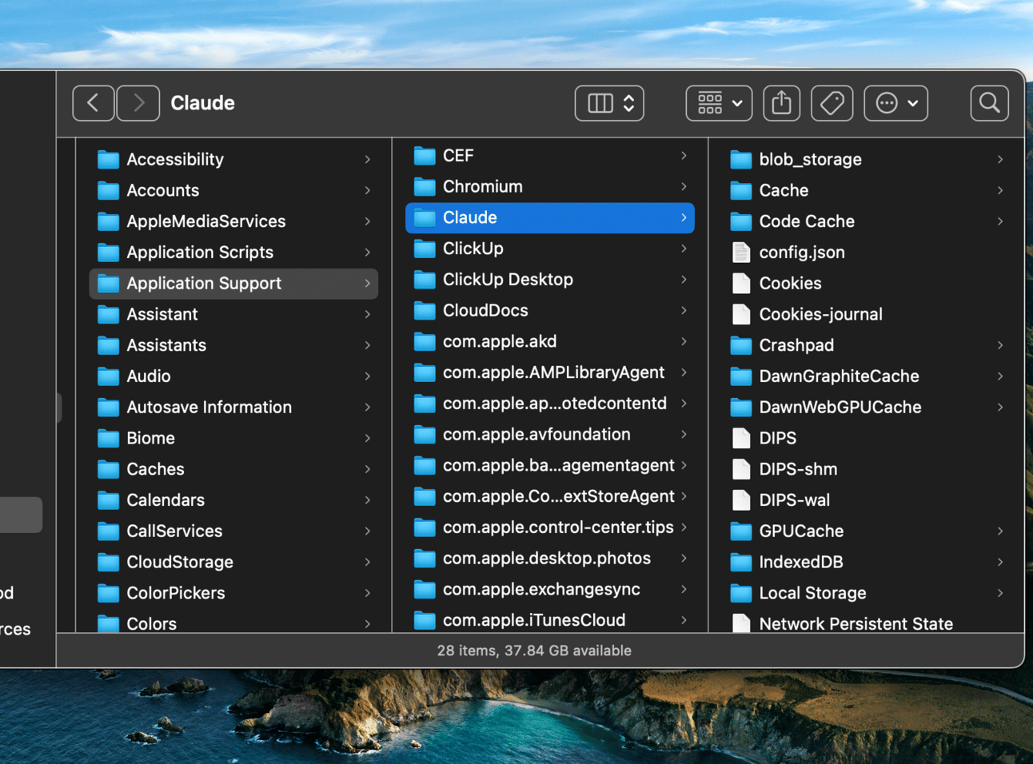Click the Chromium folder icon
Viewport: 1033px width, 764px height.
pos(425,187)
